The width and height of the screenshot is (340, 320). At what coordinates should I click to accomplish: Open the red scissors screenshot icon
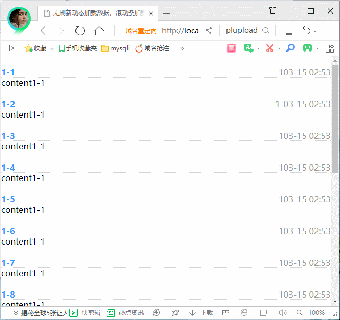click(270, 48)
